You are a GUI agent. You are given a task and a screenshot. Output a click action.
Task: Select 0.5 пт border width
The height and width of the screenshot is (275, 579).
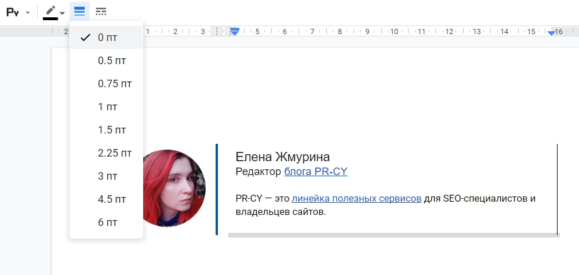pos(106,61)
